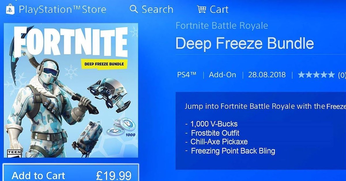Click the Search magnifying glass icon
346x181 pixels.
click(134, 9)
